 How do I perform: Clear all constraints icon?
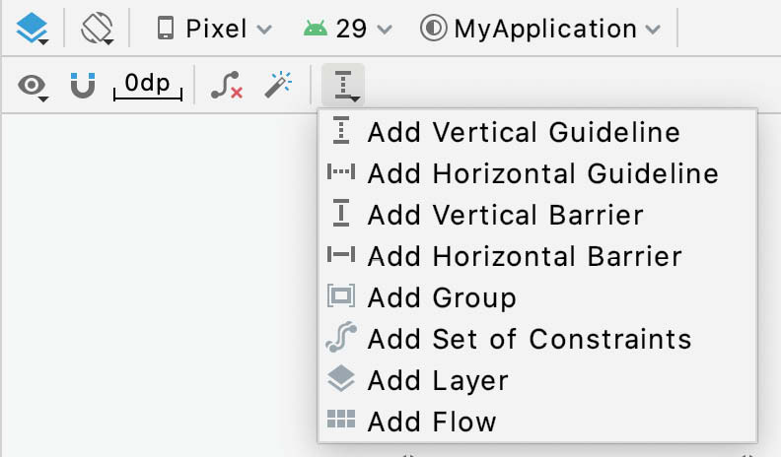click(227, 85)
